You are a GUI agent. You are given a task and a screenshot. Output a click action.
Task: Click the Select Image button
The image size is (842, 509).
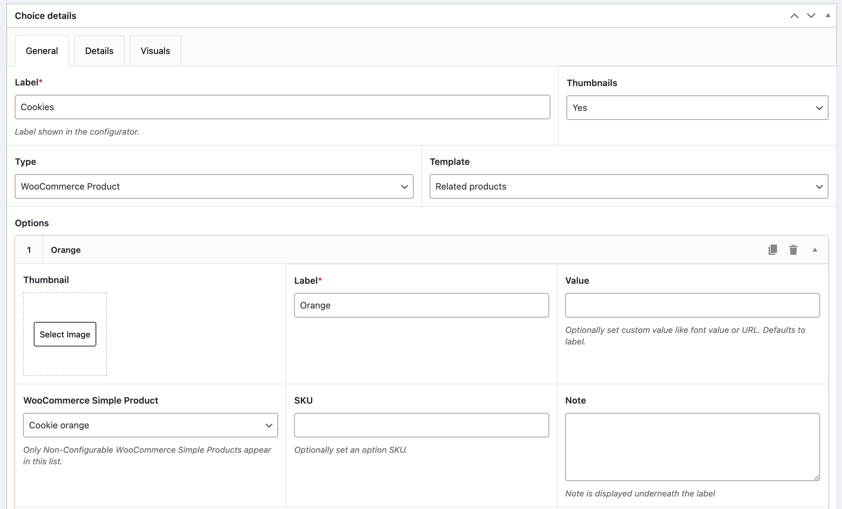tap(65, 334)
